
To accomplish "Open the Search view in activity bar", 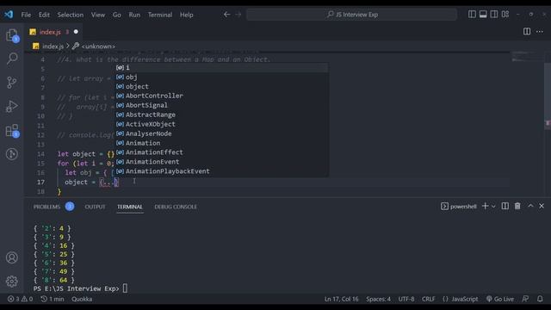I will 12,59.
